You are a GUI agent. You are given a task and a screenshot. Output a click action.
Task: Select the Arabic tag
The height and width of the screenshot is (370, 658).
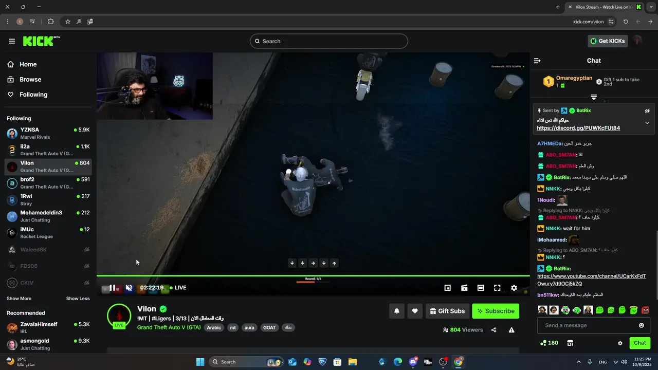coord(214,327)
